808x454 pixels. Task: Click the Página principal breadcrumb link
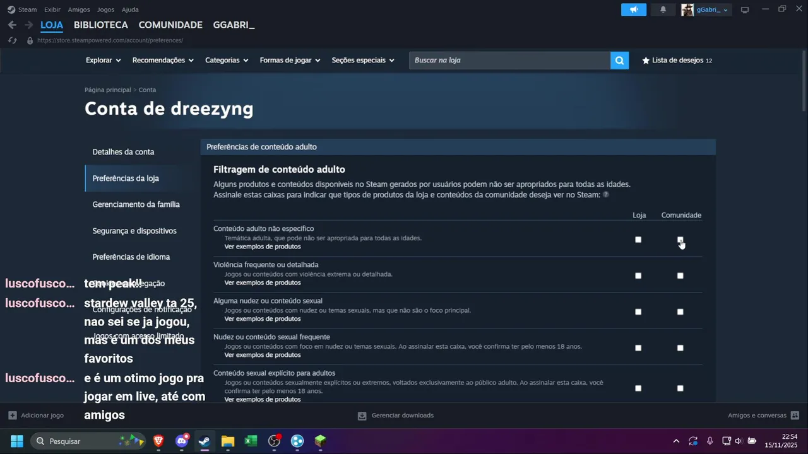coord(108,90)
